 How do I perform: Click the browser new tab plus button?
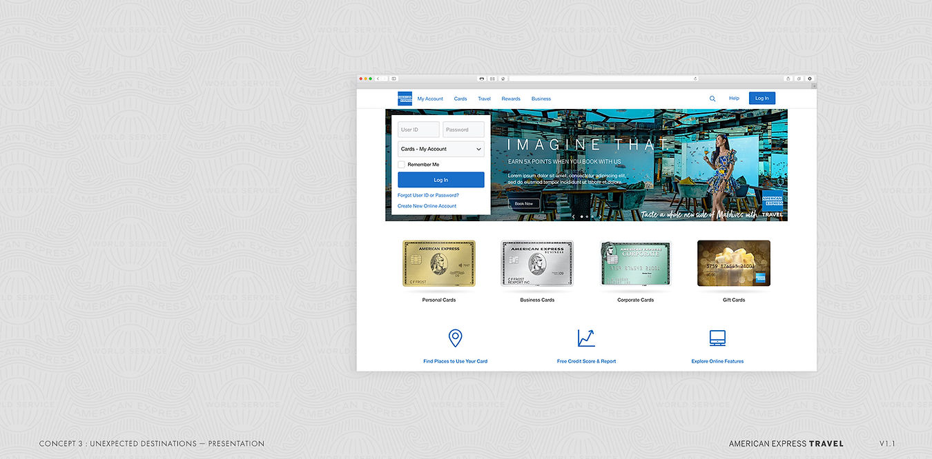814,86
